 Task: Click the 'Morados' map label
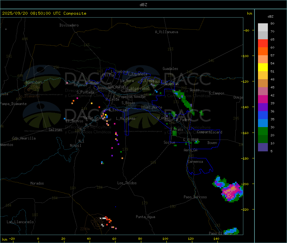[x=37, y=183]
